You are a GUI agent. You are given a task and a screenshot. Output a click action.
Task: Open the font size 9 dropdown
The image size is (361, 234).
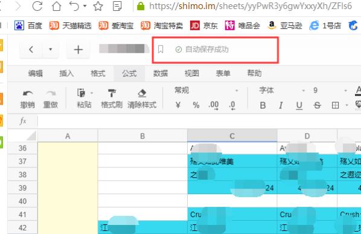[330, 90]
